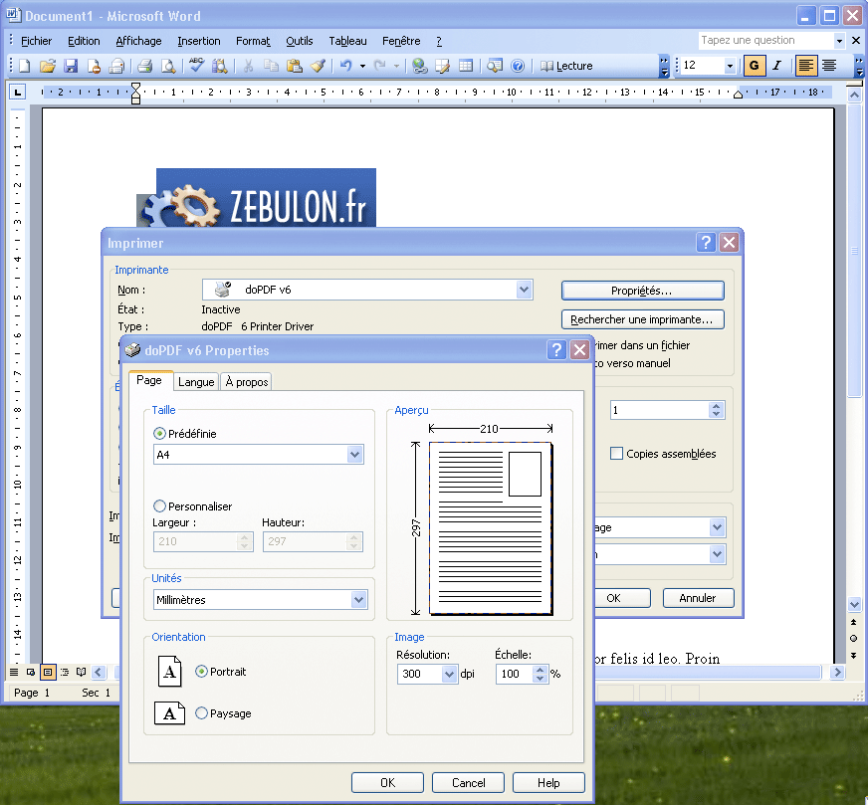Click the Word Help question mark icon
This screenshot has height=805, width=868.
[518, 66]
